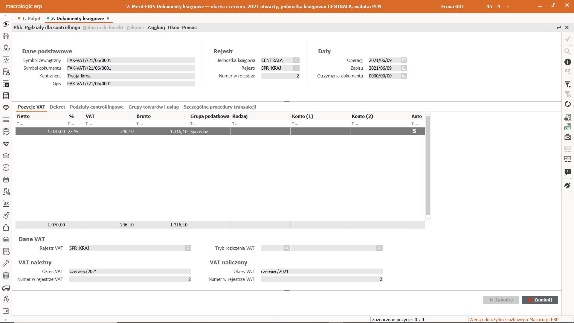Expand the Firma 001 dropdown arrow
This screenshot has width=574, height=323.
coord(507,7)
